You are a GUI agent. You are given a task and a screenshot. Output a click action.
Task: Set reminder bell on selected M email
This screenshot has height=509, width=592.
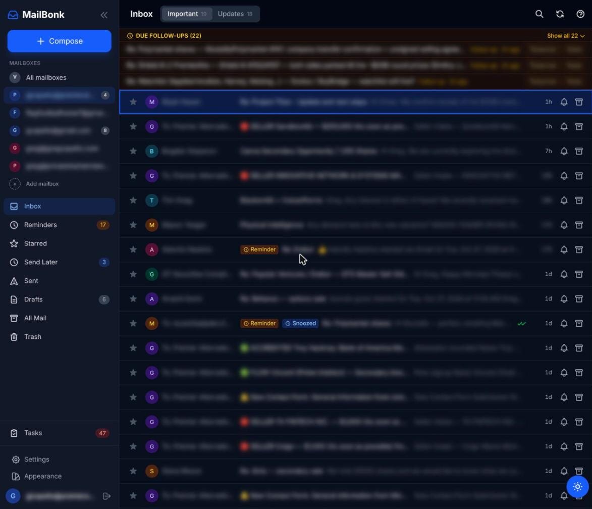[564, 101]
